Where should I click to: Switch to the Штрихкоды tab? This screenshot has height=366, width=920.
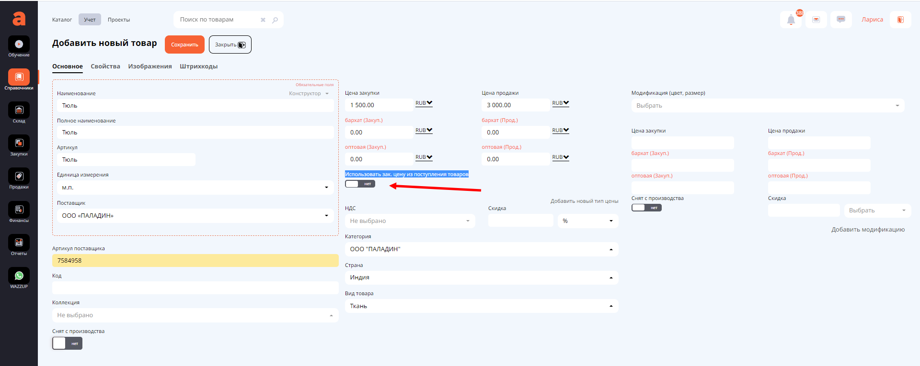198,67
